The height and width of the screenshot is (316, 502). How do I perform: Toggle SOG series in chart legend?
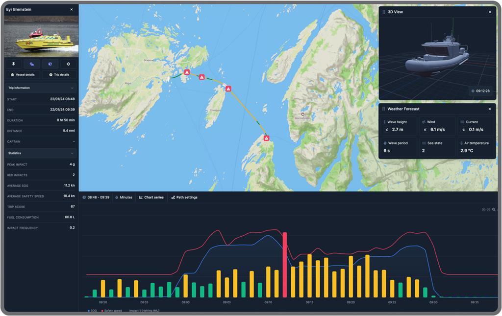click(x=92, y=311)
